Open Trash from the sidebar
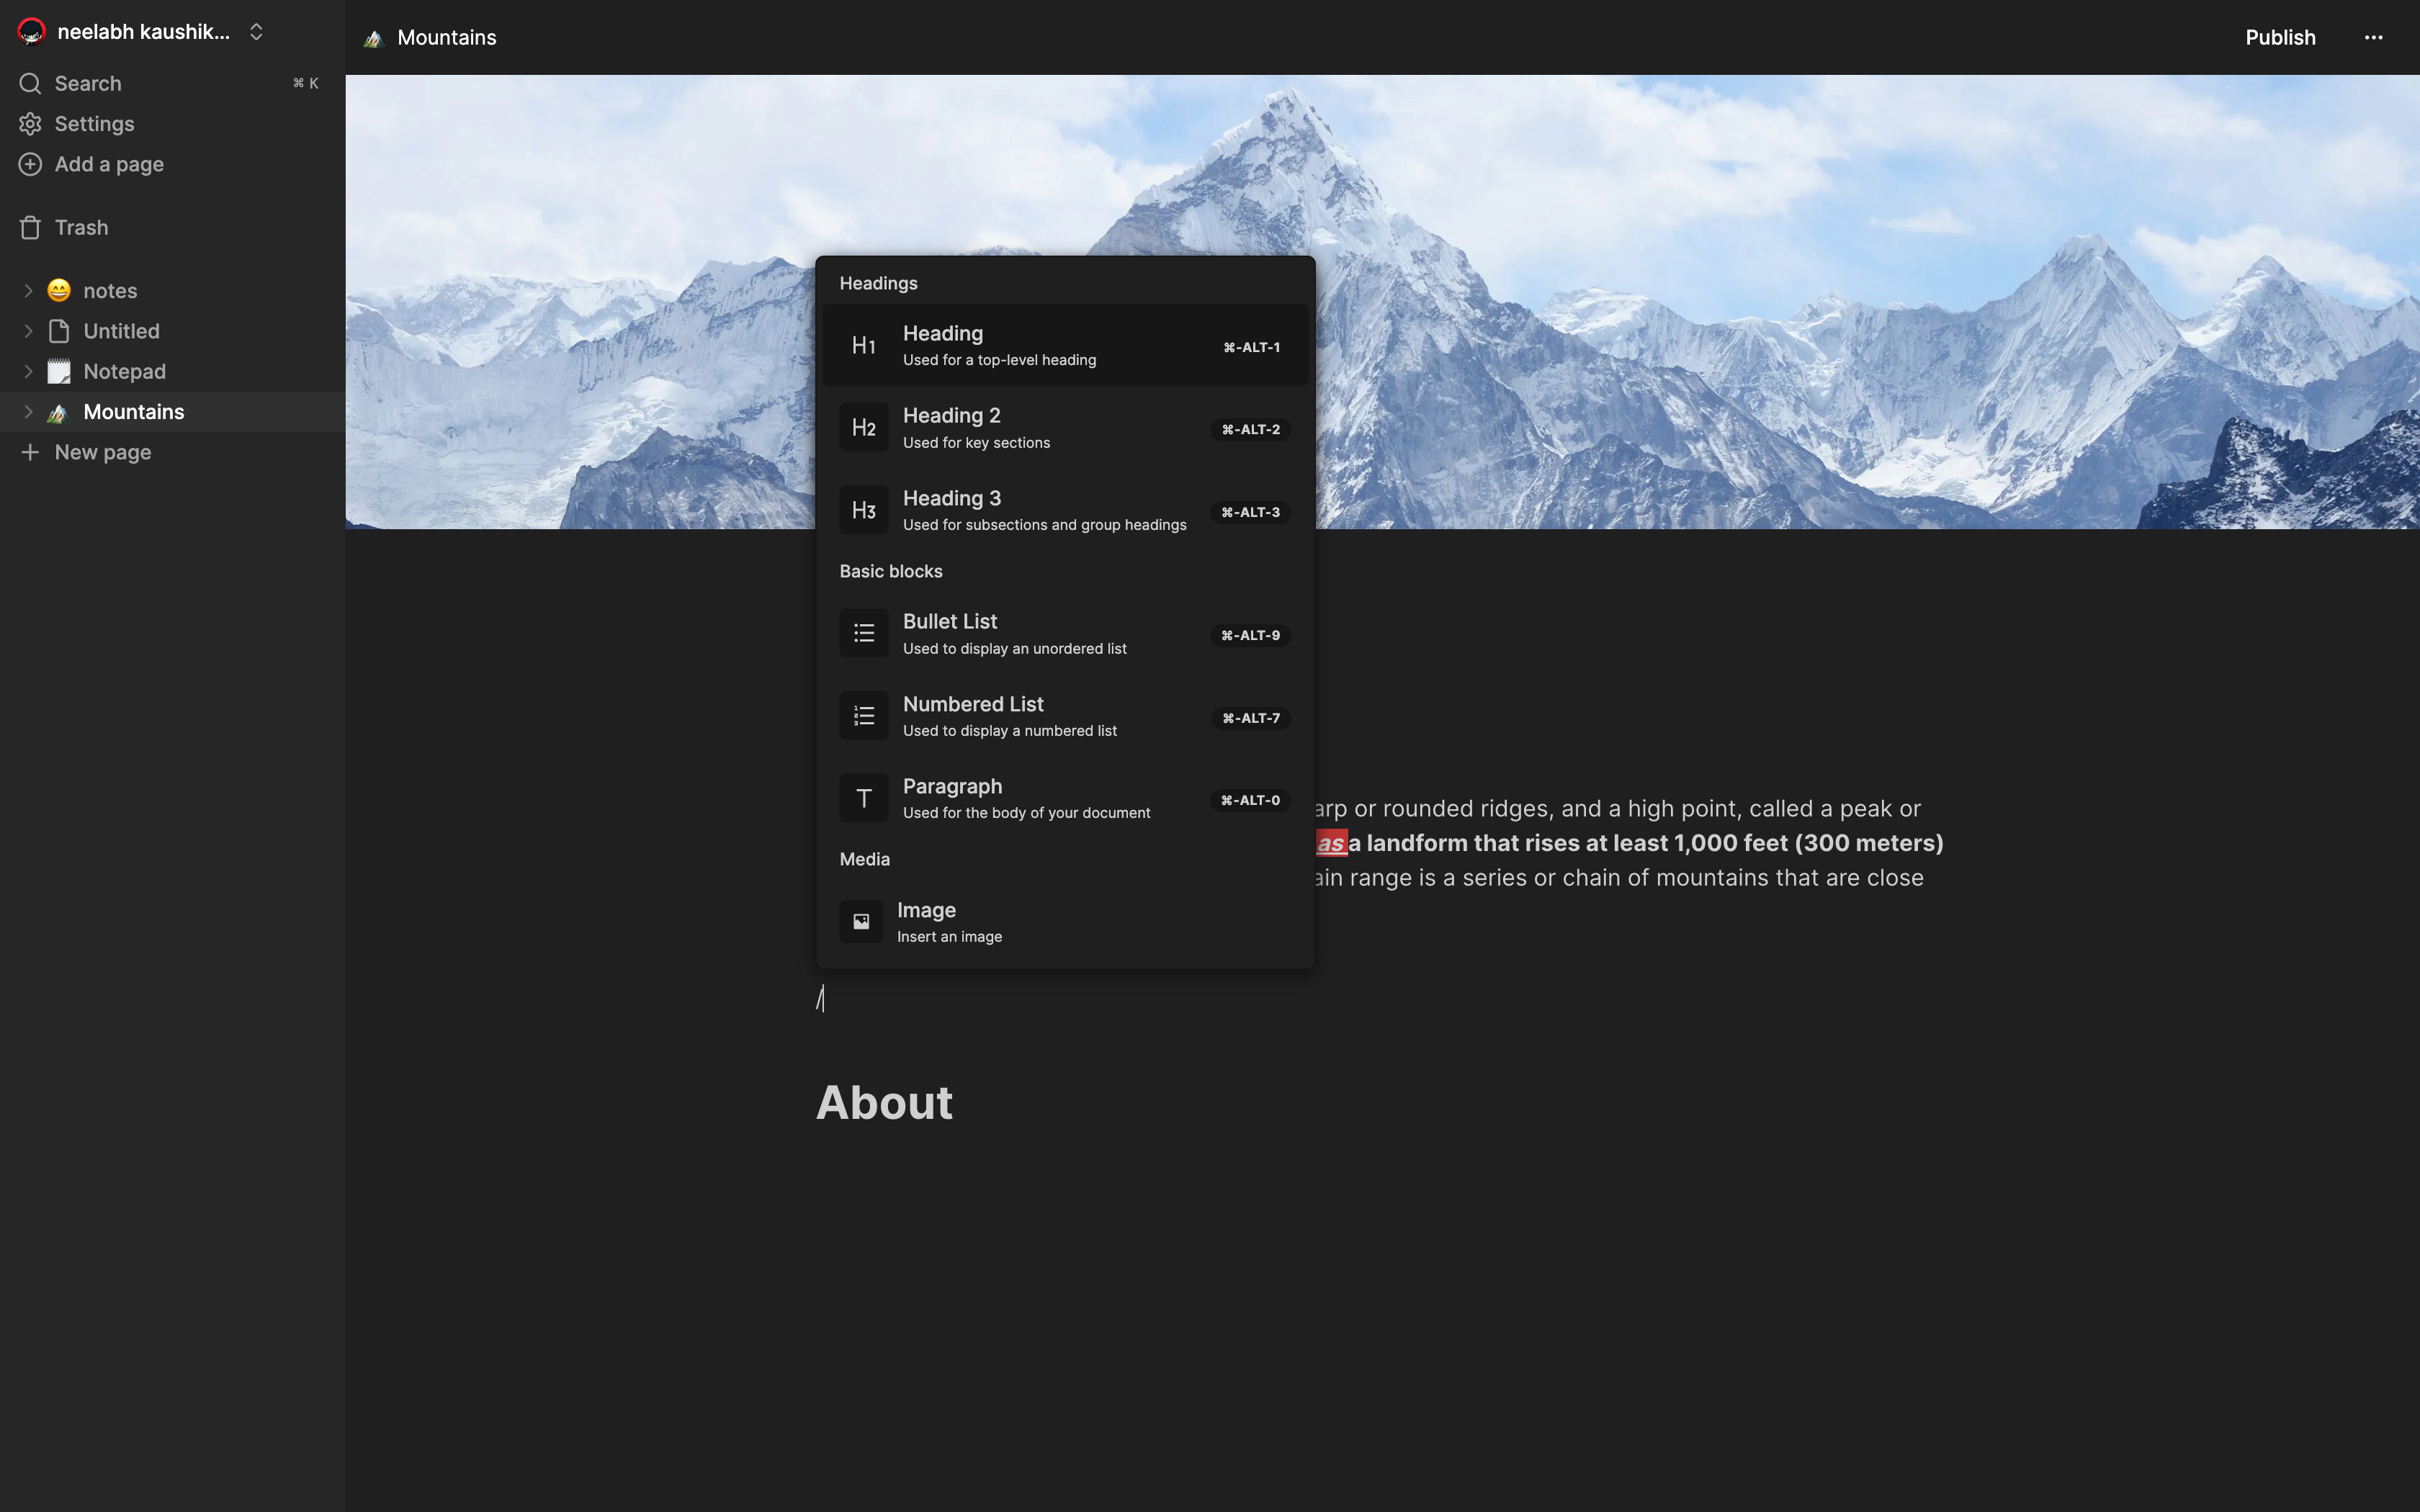The height and width of the screenshot is (1512, 2420). coord(81,228)
